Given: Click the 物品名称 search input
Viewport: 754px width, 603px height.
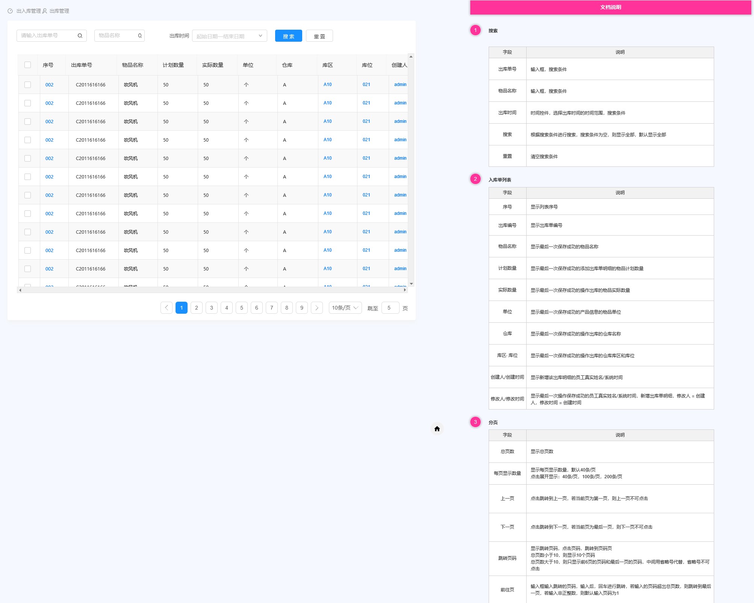Looking at the screenshot, I should tap(119, 36).
